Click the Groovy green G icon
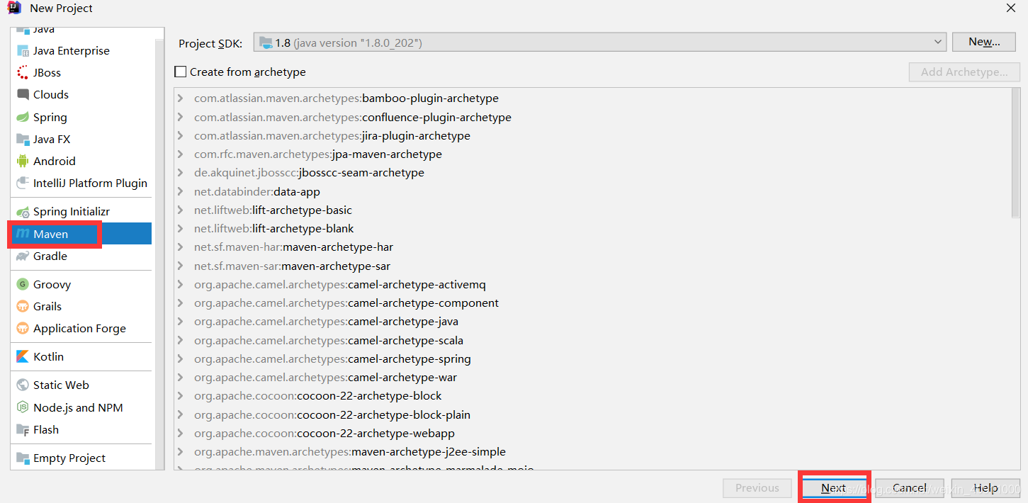The height and width of the screenshot is (503, 1028). tap(23, 285)
